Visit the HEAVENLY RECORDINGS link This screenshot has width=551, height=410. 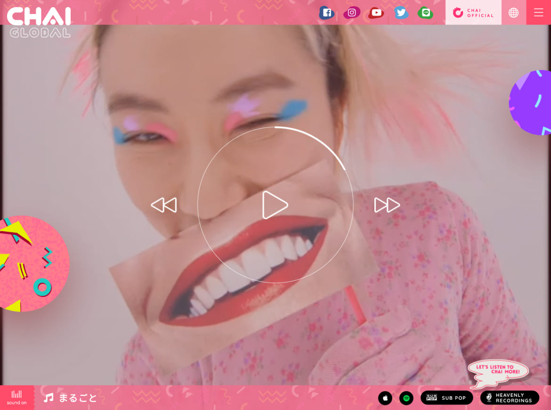point(510,398)
